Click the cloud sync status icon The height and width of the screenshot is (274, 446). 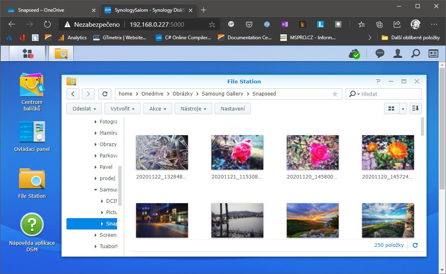click(354, 53)
